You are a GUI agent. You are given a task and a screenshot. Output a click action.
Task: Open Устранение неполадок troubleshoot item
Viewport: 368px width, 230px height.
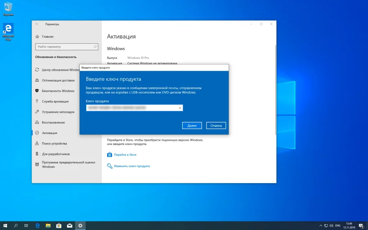point(58,112)
